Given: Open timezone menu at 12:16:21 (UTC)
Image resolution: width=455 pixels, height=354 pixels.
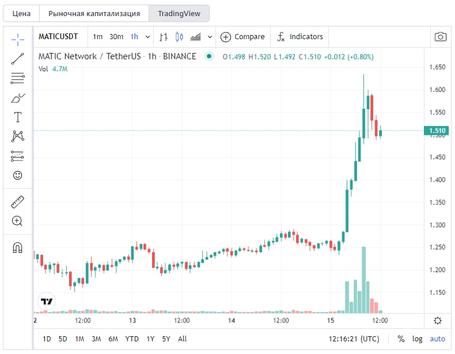Looking at the screenshot, I should [x=354, y=338].
